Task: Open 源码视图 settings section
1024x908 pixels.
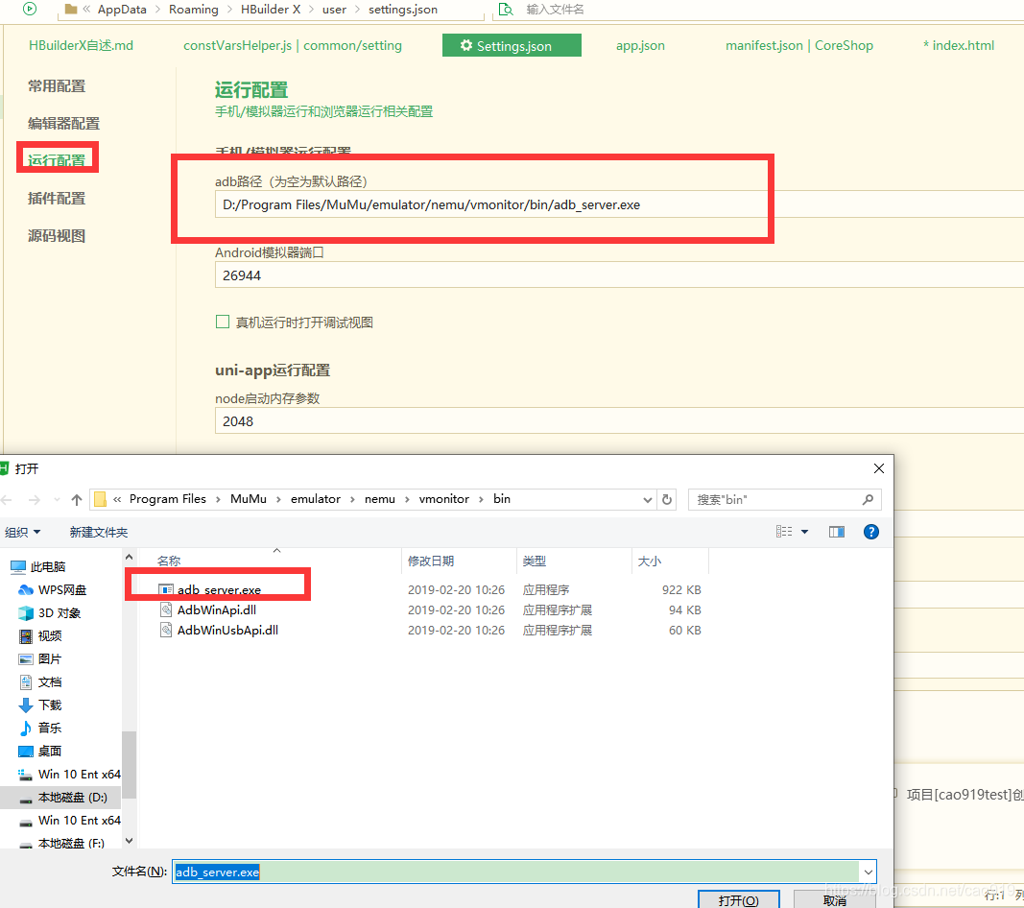Action: 57,236
